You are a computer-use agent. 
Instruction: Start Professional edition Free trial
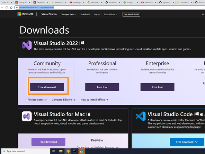[102, 87]
